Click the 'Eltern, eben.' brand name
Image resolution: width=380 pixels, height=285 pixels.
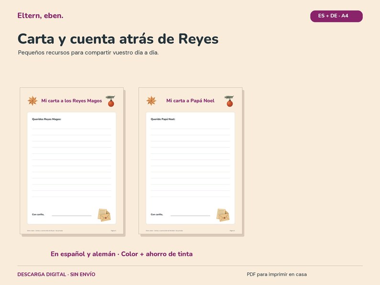point(40,15)
